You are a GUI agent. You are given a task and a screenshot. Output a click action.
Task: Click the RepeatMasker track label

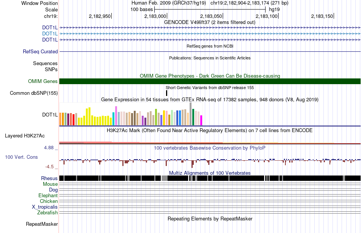tap(42, 224)
